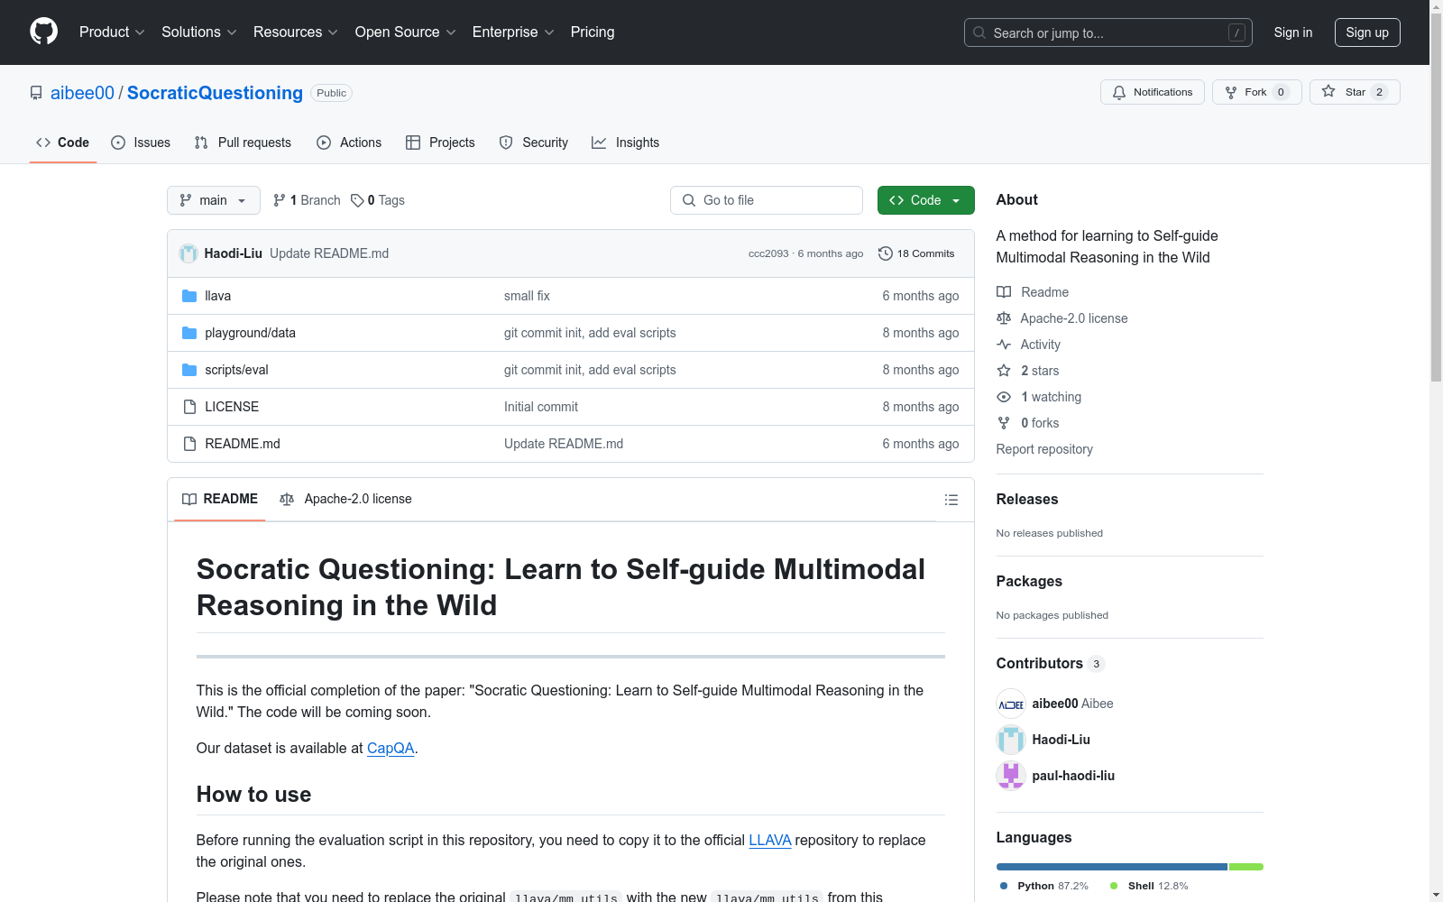Click the SocraticQuestioning repository name link
The width and height of the screenshot is (1443, 902).
click(215, 93)
